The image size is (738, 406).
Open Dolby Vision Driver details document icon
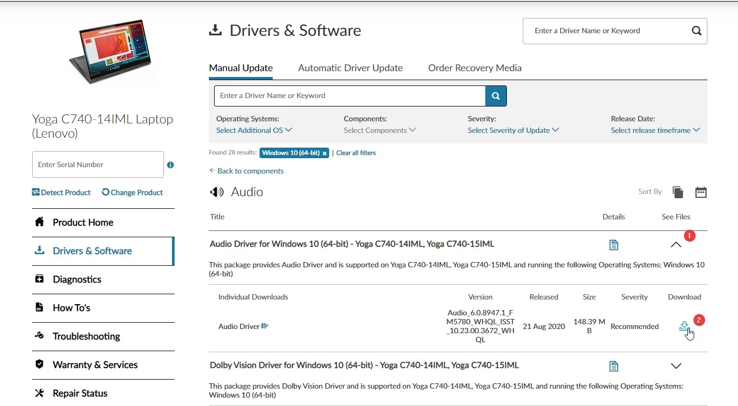point(614,366)
